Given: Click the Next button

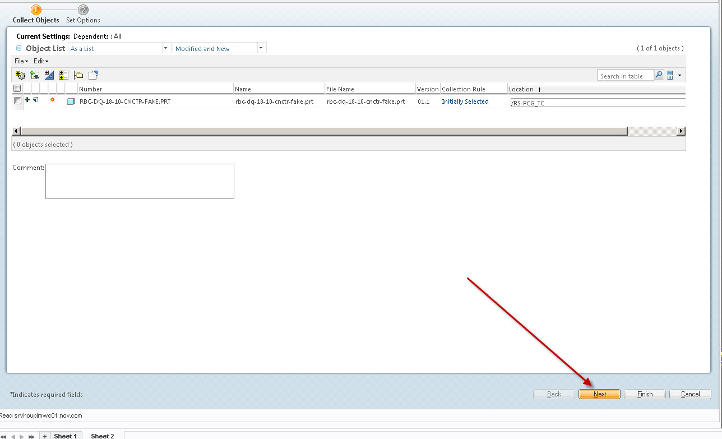Looking at the screenshot, I should tap(599, 394).
